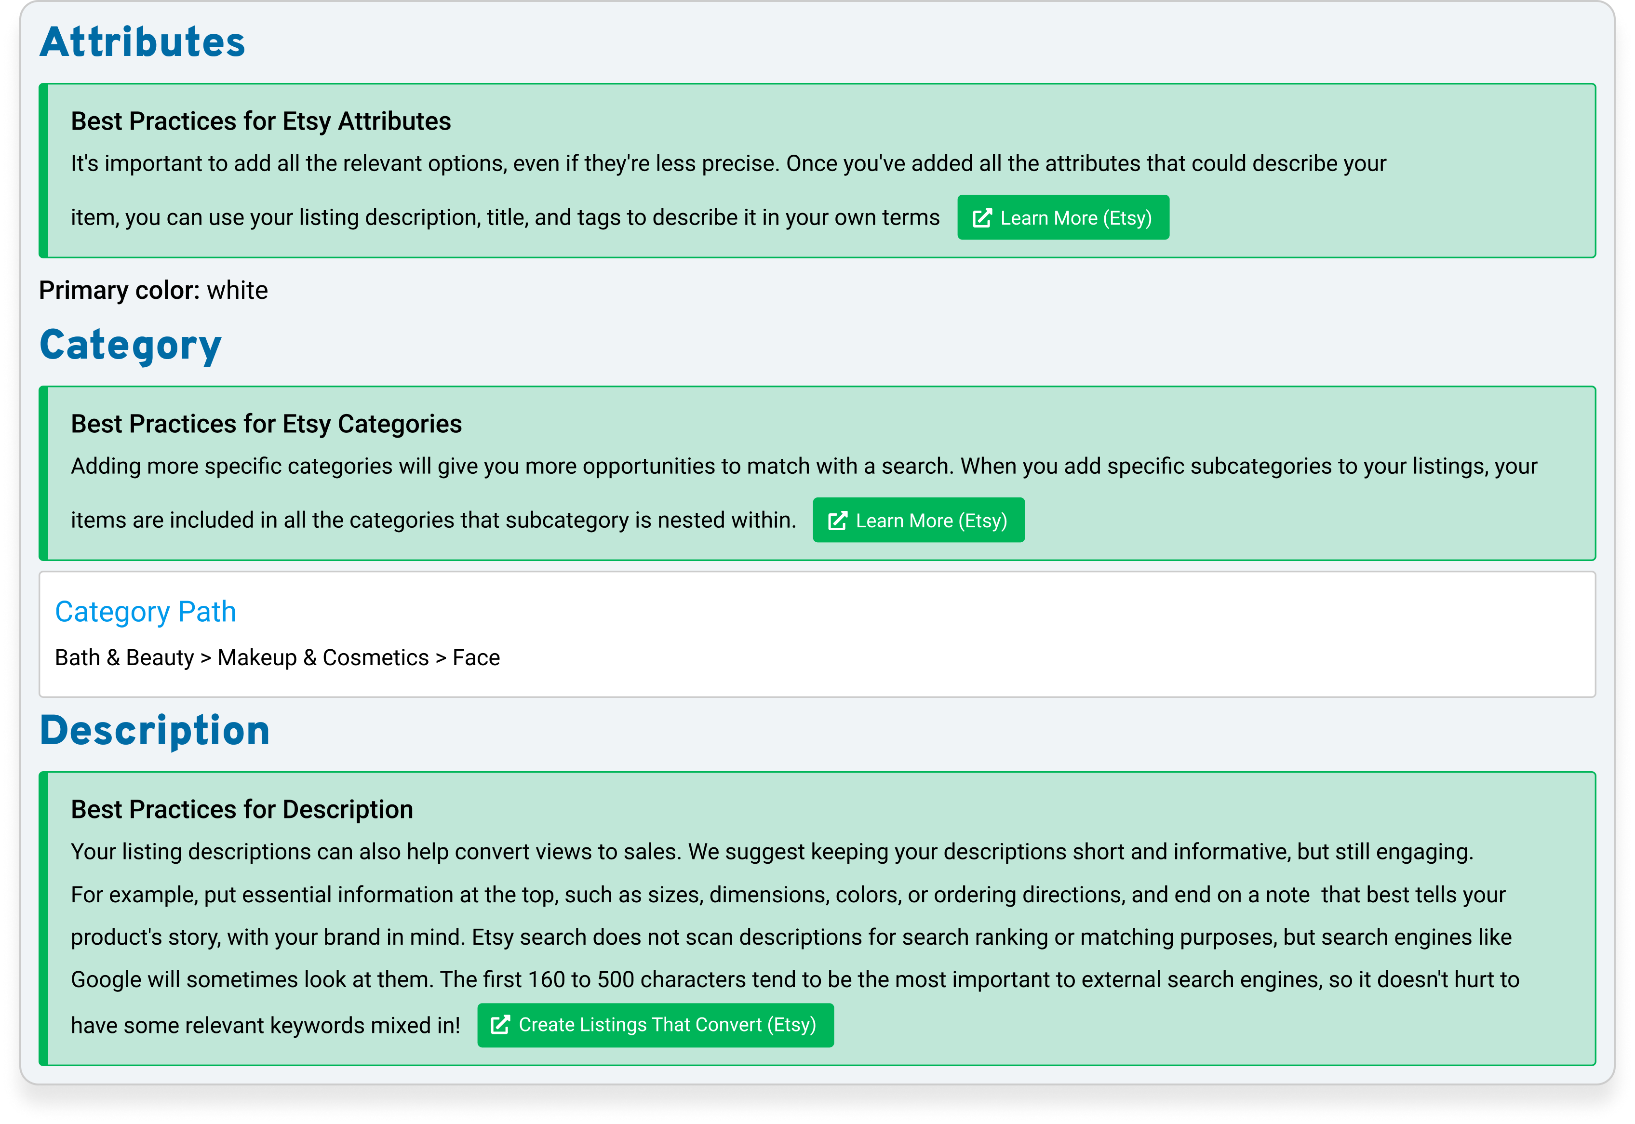The image size is (1635, 1124).
Task: Click the Category heading
Action: point(130,346)
